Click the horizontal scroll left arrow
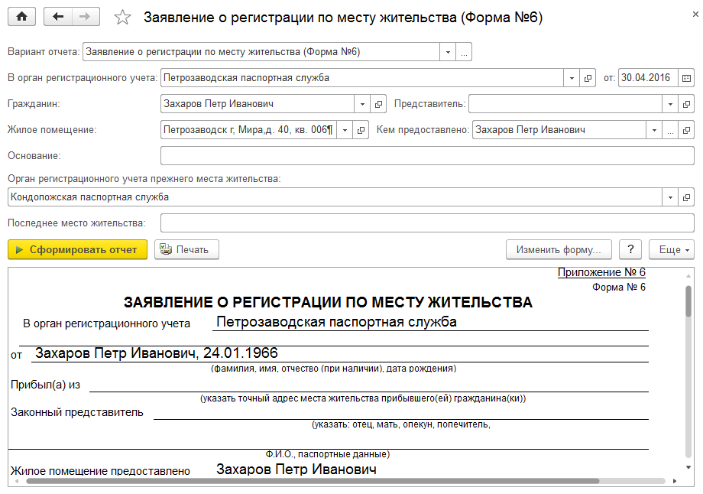Screen dimensions: 703x494 [17, 481]
